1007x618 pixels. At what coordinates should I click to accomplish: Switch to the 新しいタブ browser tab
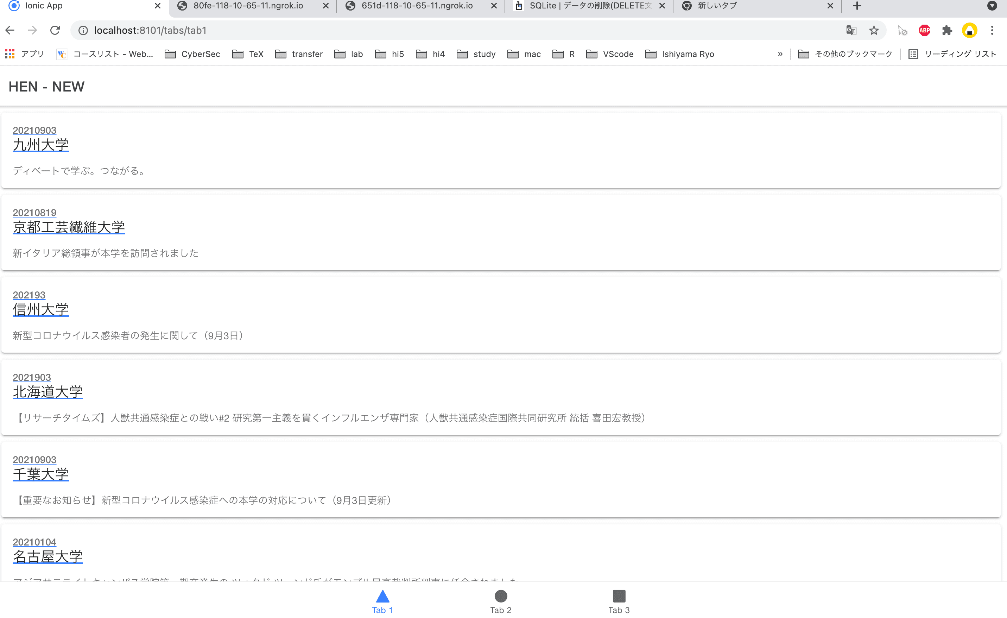tap(717, 6)
